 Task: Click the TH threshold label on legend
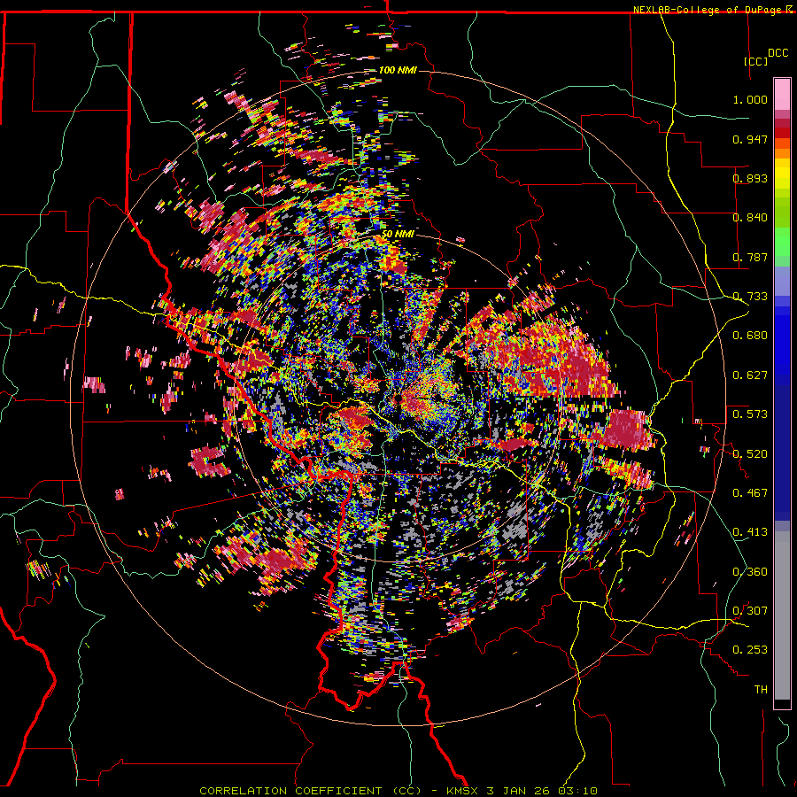(x=761, y=690)
